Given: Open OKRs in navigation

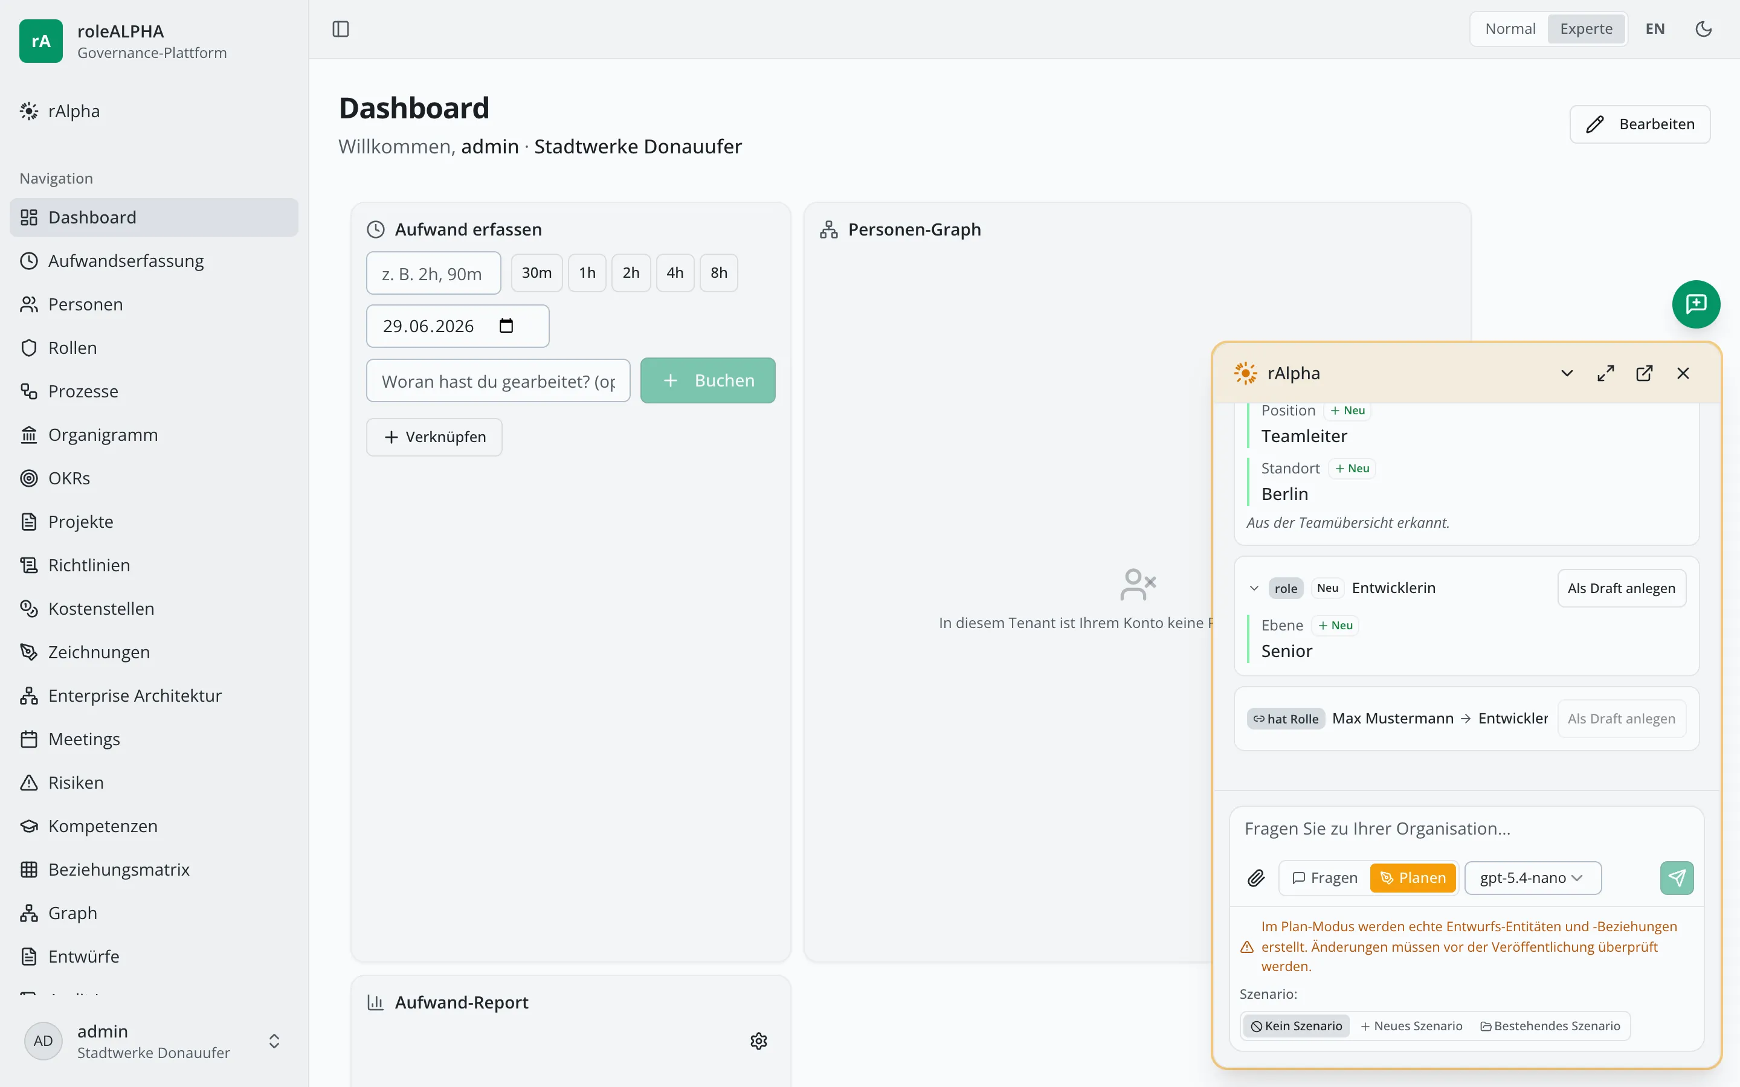Looking at the screenshot, I should tap(154, 478).
